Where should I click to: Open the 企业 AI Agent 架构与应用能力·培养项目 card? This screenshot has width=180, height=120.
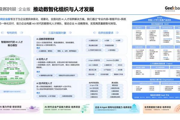116,108
